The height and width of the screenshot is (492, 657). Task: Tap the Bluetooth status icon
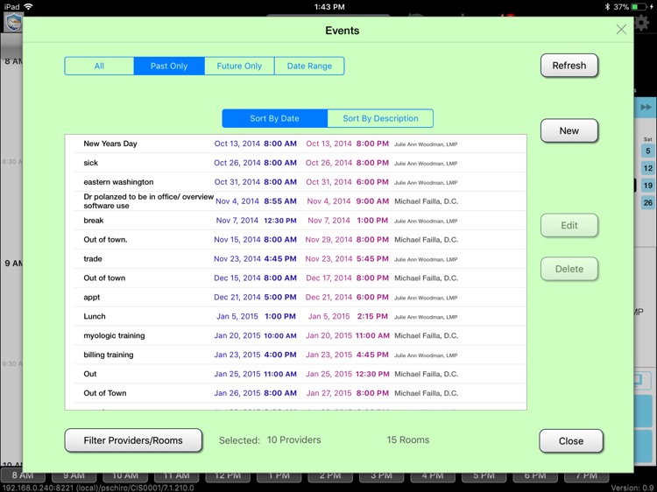pyautogui.click(x=607, y=7)
